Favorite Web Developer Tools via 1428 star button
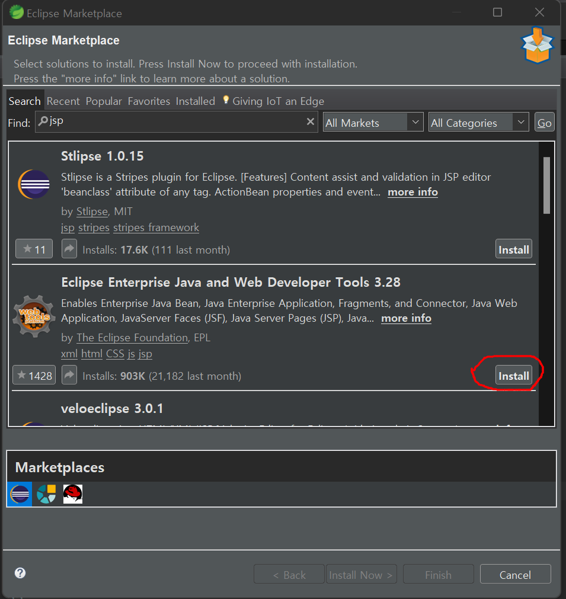Screen dimensions: 566x599 (34, 375)
